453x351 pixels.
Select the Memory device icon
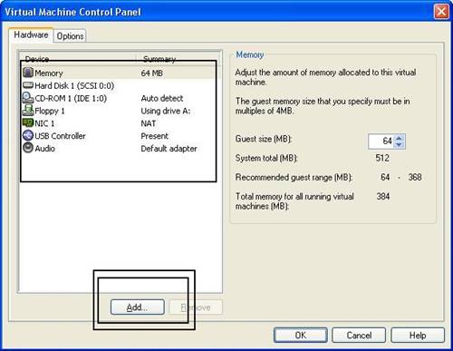[28, 73]
